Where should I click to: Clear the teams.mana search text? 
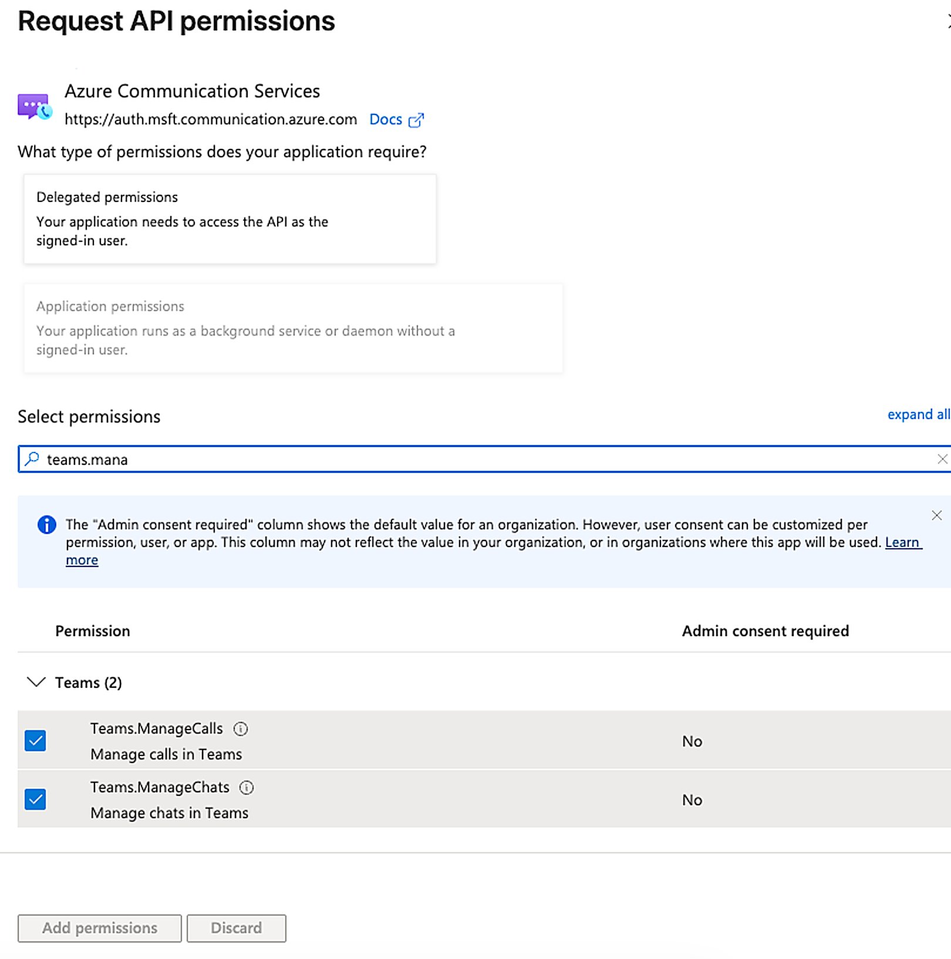point(942,459)
